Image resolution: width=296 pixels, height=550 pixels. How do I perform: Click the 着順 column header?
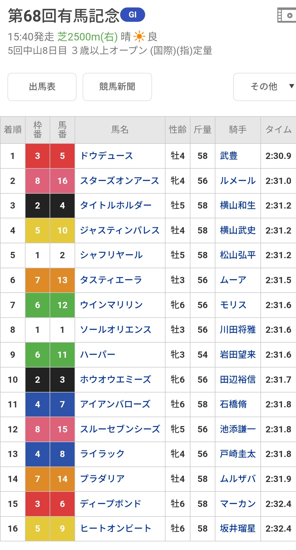coord(13,130)
